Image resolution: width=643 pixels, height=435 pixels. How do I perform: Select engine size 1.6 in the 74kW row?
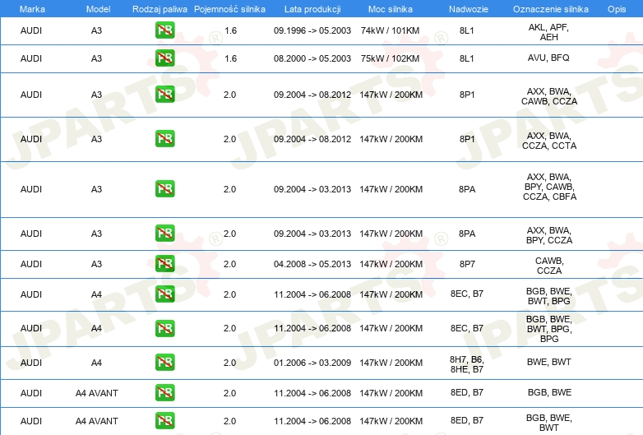pos(230,30)
